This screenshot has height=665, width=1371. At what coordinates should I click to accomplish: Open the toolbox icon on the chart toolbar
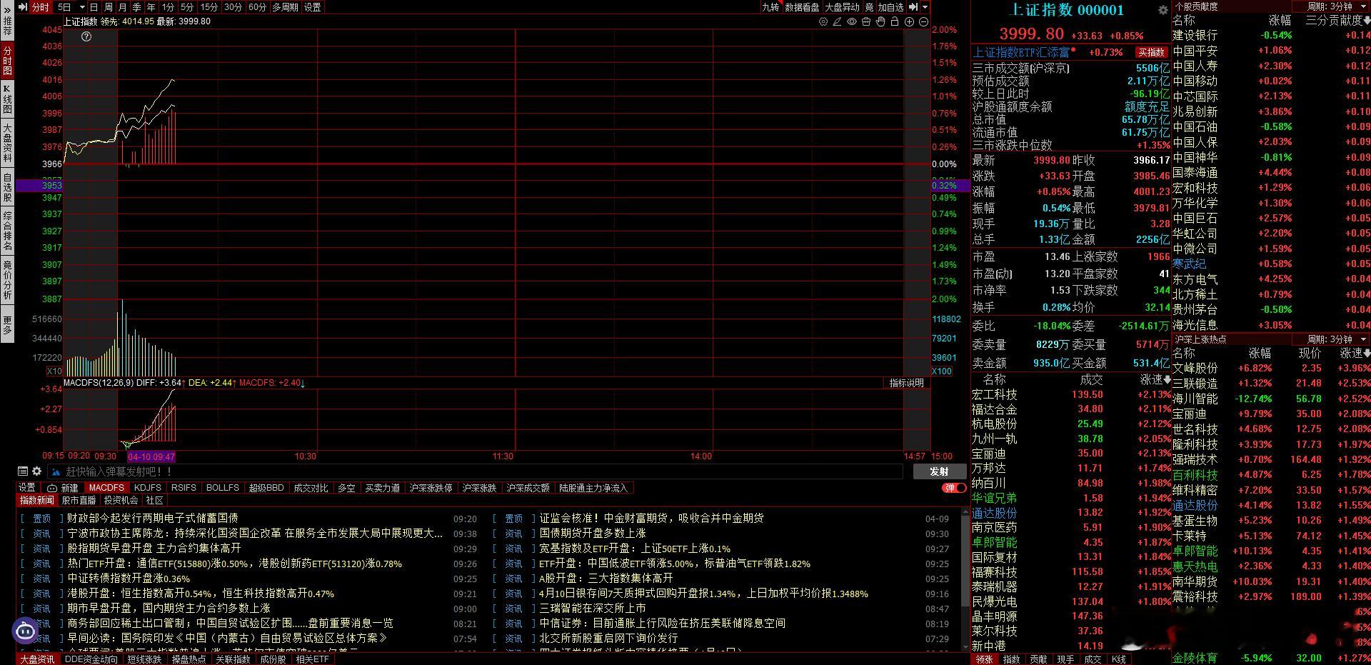(x=865, y=22)
